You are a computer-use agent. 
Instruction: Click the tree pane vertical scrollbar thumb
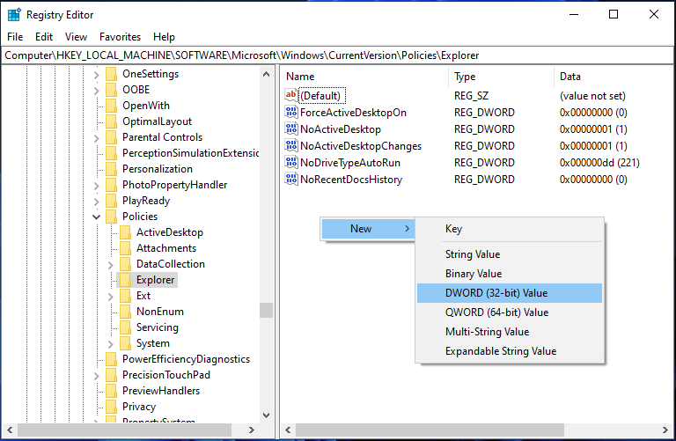coord(267,311)
